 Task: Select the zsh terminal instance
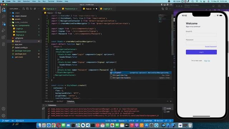(x=167, y=111)
